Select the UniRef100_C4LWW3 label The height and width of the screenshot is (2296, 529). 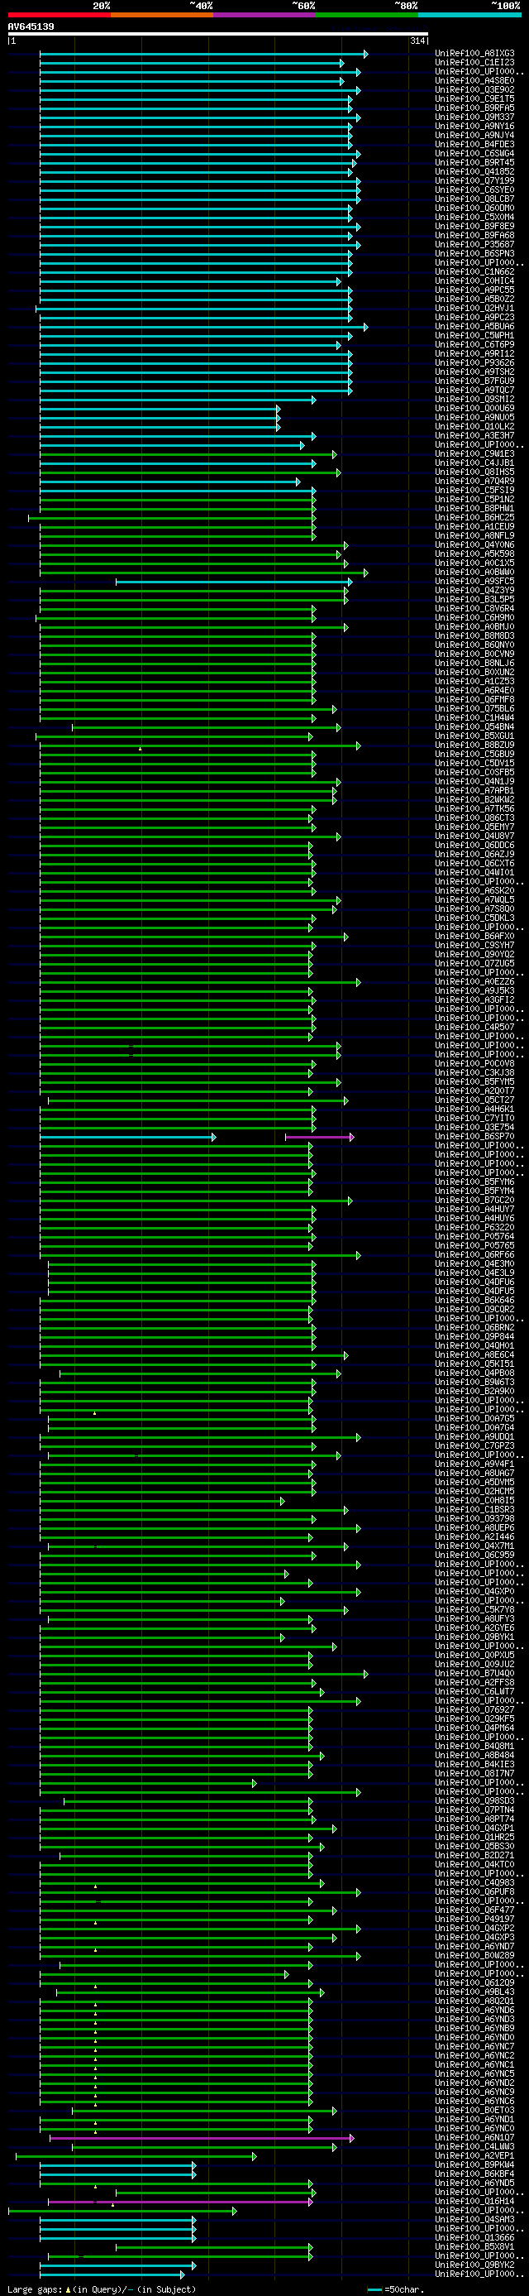(474, 2146)
